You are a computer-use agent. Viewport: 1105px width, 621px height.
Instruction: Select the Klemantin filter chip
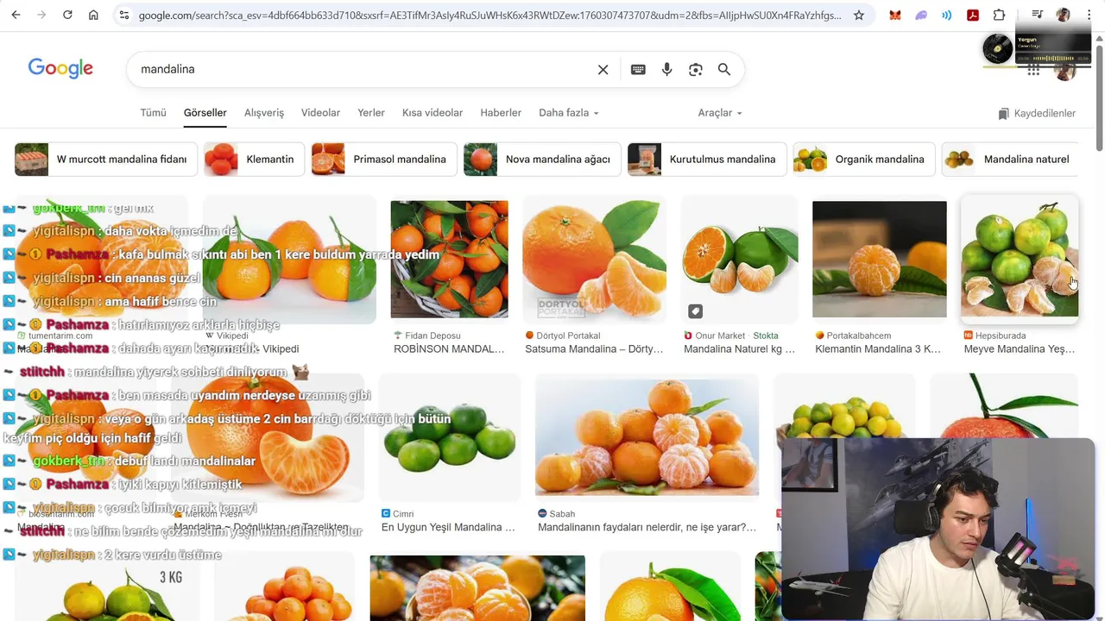click(x=254, y=160)
